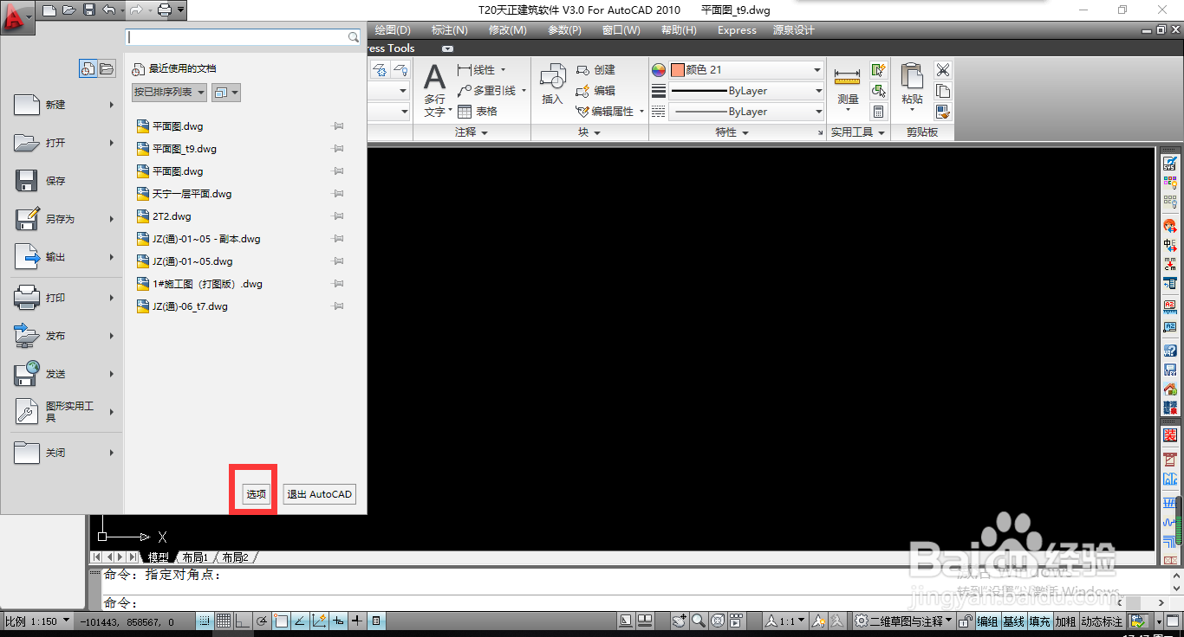Open the 比例 1:150 scale dropdown
1184x637 pixels.
[37, 621]
